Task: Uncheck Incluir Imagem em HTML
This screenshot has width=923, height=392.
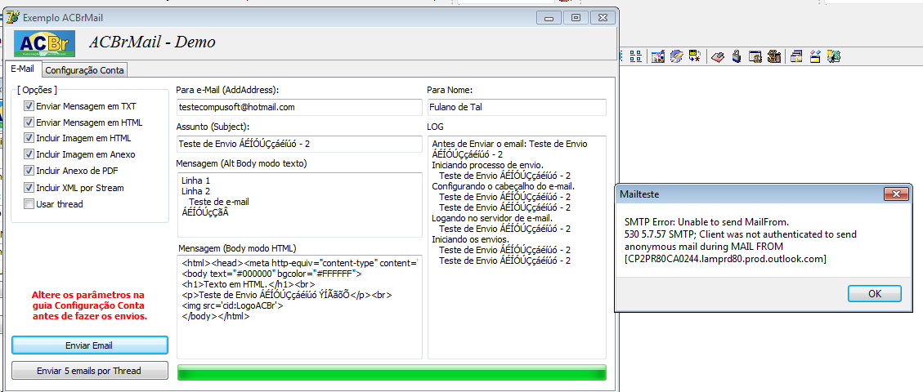Action: 29,138
